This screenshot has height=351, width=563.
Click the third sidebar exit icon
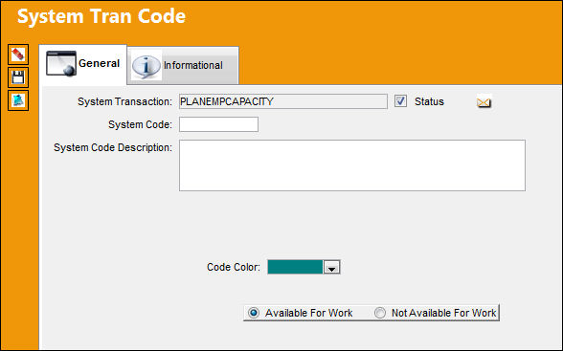point(18,100)
